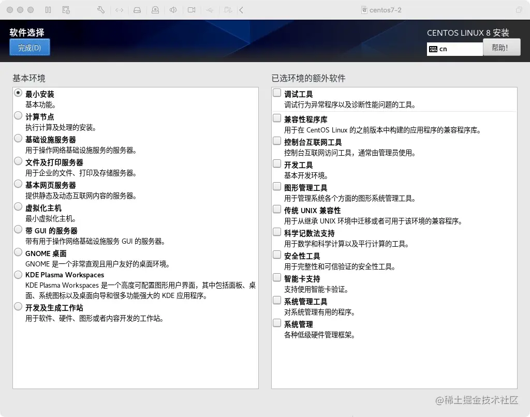Check the 科学记数法支持 checkbox
Viewport: 530px width, 417px height.
(277, 232)
